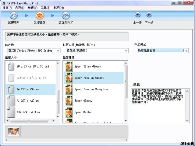Click the A3 297 x 420 paper icon
Screen dimensions: 195x146
[x=11, y=101]
